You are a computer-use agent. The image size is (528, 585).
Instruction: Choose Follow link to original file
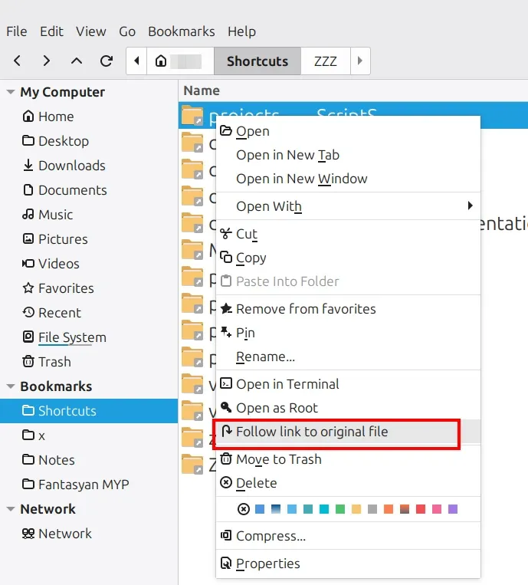pyautogui.click(x=312, y=432)
